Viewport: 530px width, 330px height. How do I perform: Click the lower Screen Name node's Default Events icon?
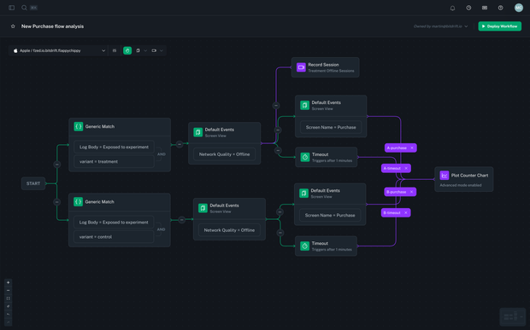303,194
